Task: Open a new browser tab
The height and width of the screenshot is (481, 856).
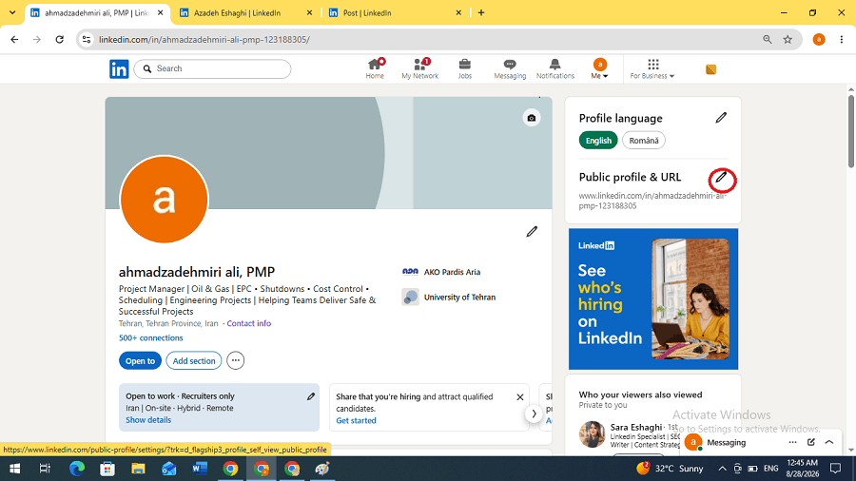Action: tap(481, 12)
